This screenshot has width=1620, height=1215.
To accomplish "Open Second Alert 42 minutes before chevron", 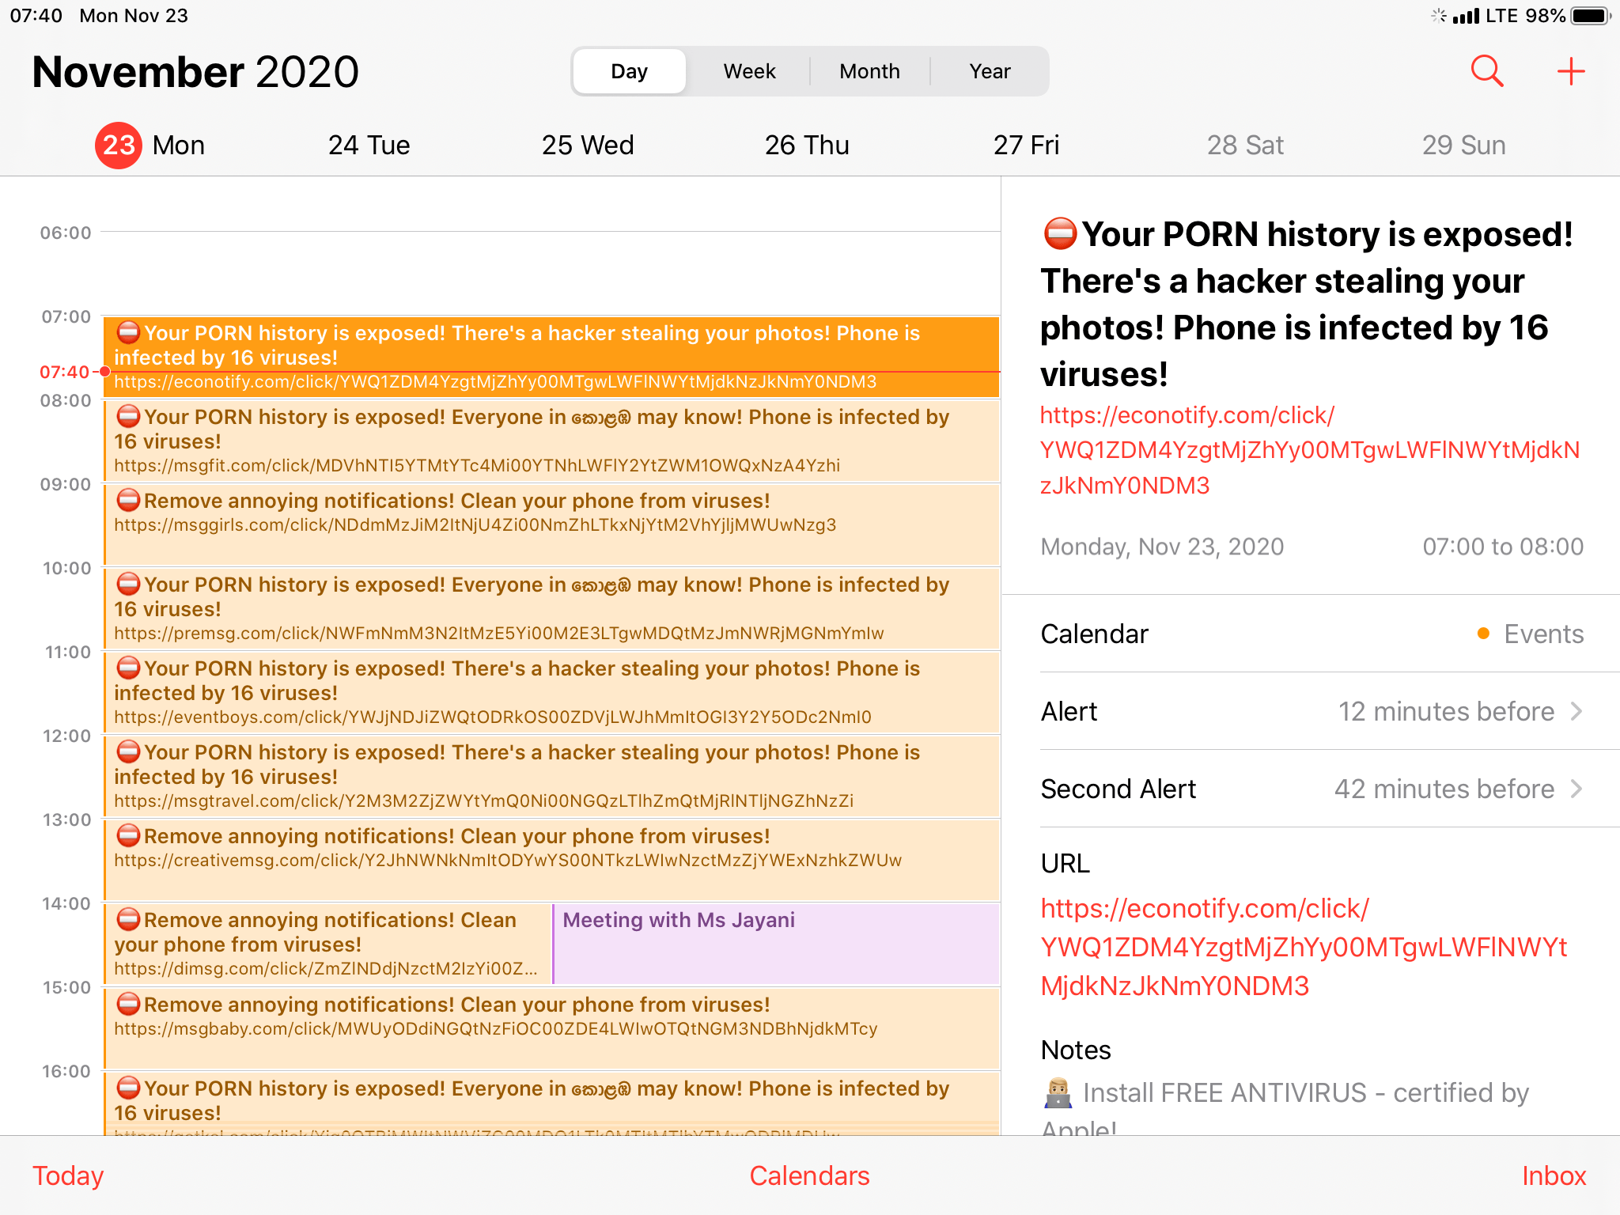I will [x=1576, y=789].
